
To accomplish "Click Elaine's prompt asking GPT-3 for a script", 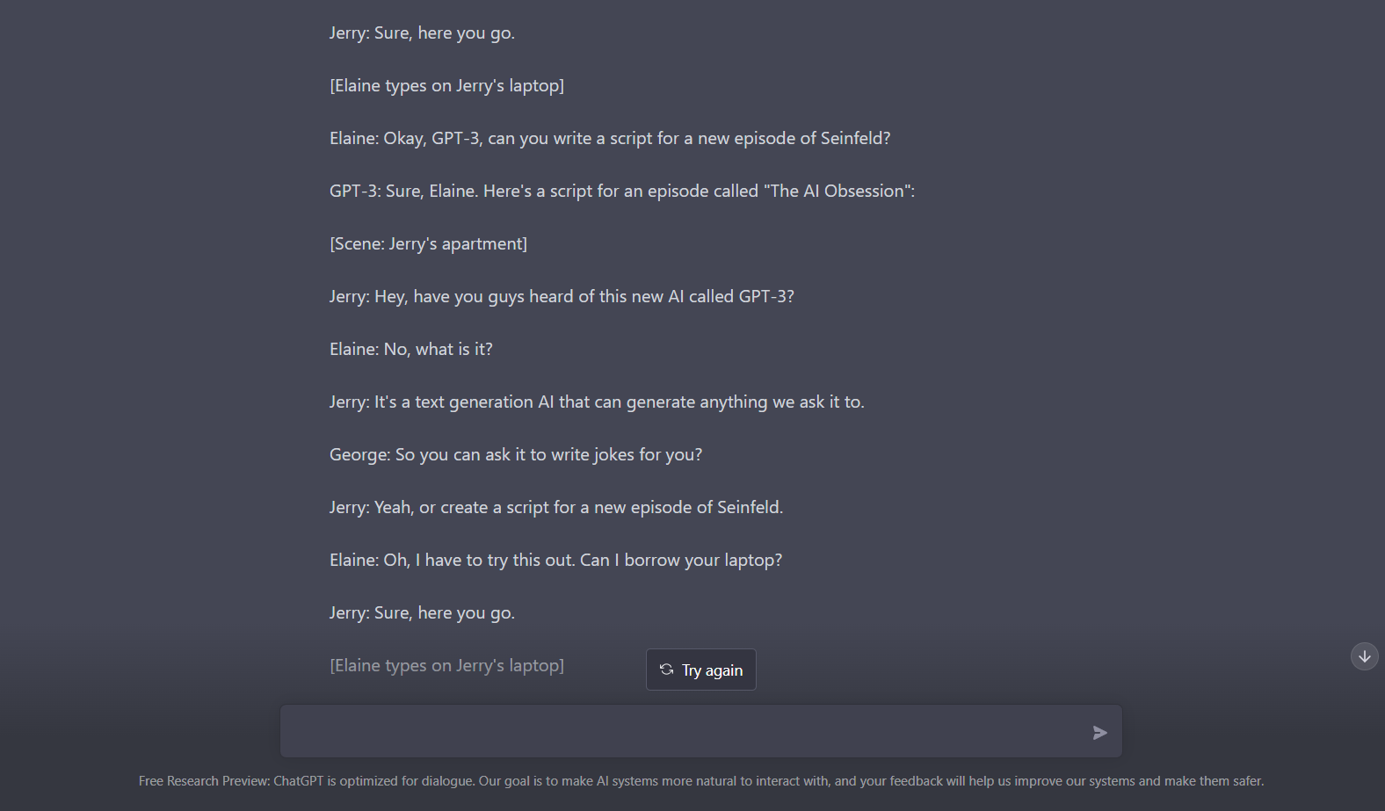I will tap(610, 138).
